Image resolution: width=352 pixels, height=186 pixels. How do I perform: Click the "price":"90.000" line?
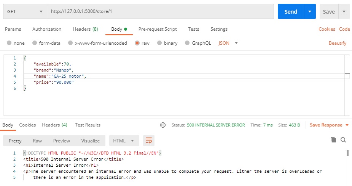click(54, 82)
